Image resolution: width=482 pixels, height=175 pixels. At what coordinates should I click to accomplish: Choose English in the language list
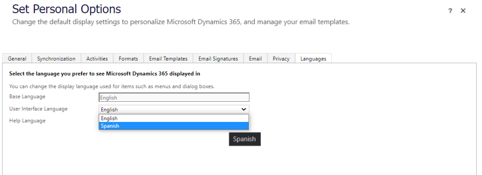pyautogui.click(x=174, y=118)
